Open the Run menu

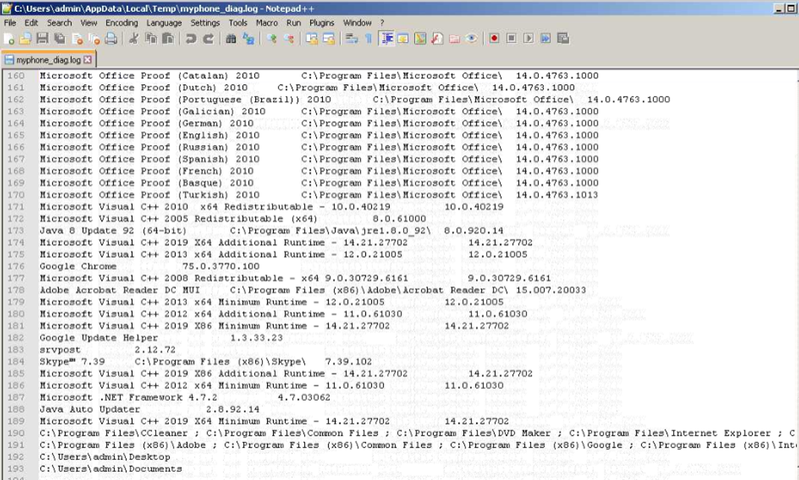click(293, 22)
